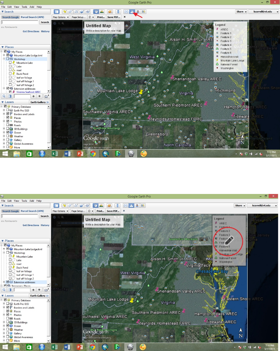Select the Ruler tool in upper window
Viewport: 280px width, 351px height.
point(118,12)
